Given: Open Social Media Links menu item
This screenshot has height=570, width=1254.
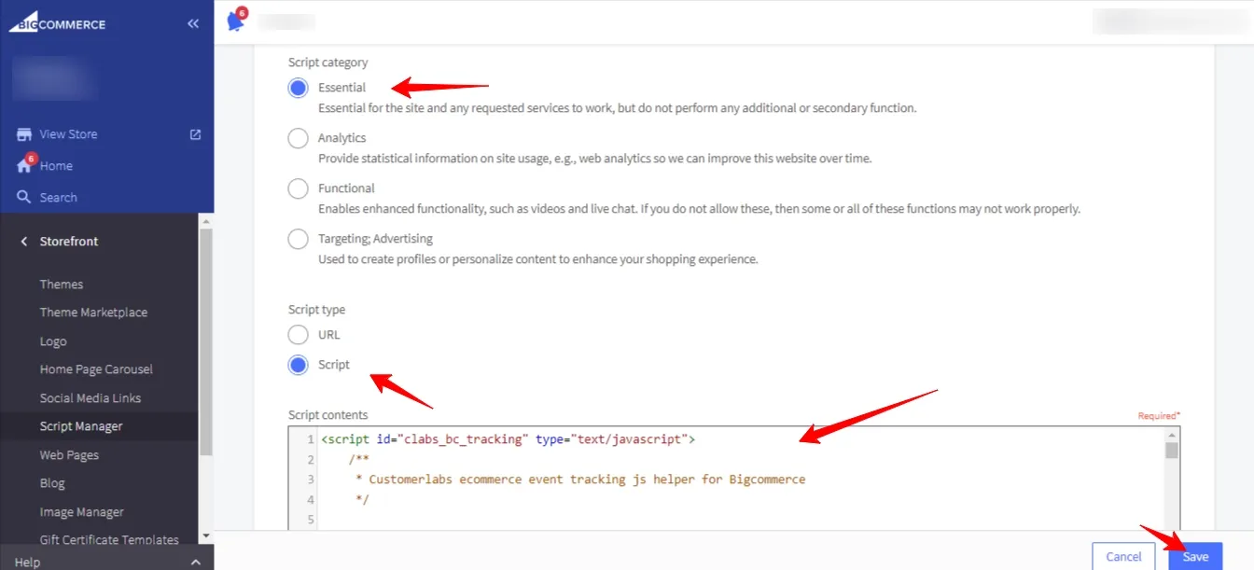Looking at the screenshot, I should [x=91, y=398].
